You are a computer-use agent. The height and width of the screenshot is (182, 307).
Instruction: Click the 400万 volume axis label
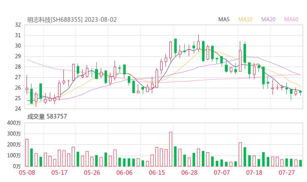click(14, 123)
